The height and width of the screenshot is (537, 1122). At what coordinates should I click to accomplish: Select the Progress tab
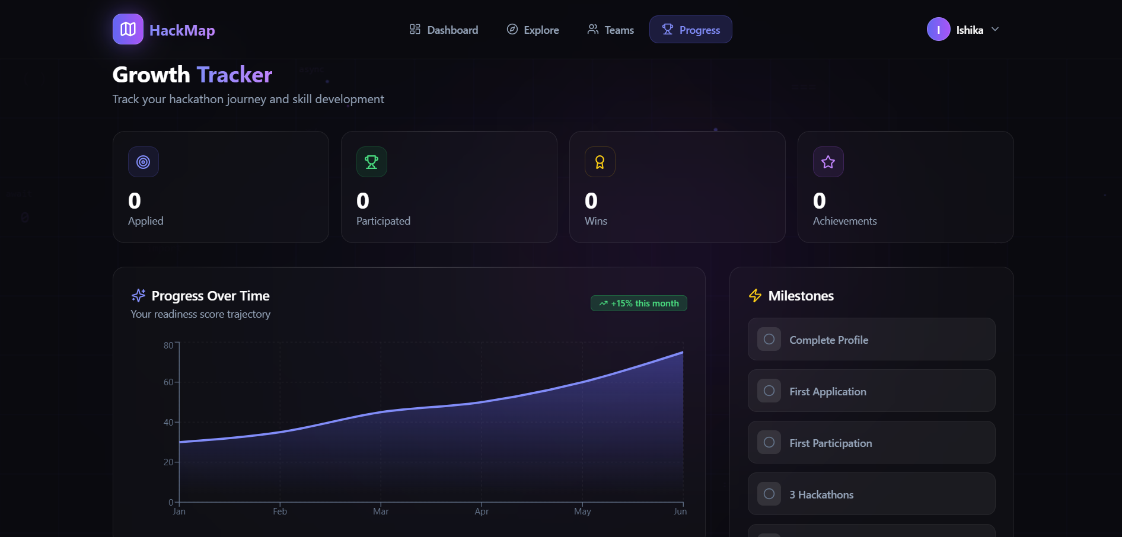(x=691, y=30)
